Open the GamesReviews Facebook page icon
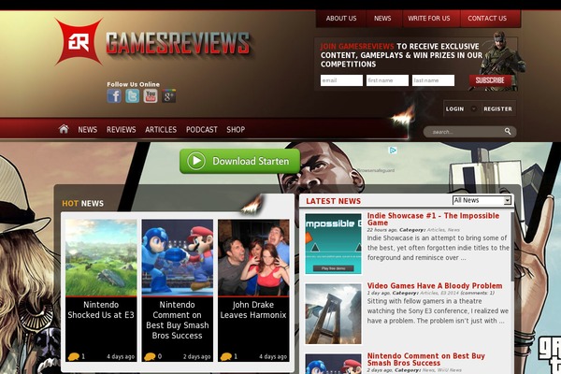 (x=114, y=96)
